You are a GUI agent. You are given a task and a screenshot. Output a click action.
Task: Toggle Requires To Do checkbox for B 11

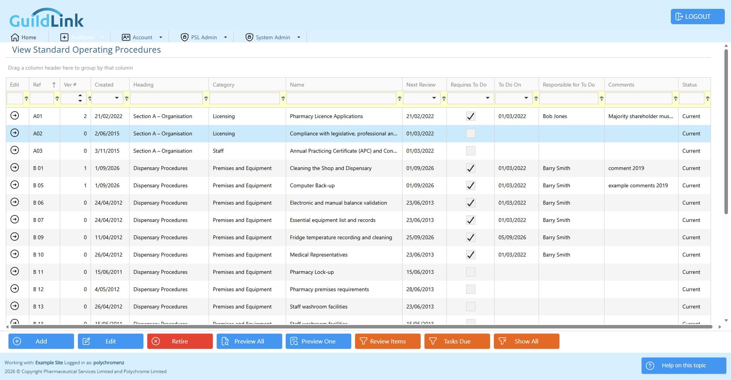(471, 272)
